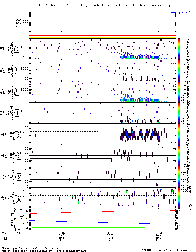196x252 pixels.
Task: Click the '5×10^4' tick on IGRF axis
Action: tap(24, 210)
